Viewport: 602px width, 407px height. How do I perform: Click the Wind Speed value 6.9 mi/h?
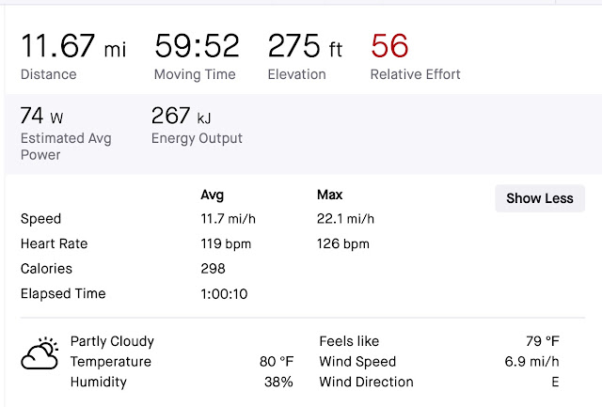pyautogui.click(x=531, y=361)
